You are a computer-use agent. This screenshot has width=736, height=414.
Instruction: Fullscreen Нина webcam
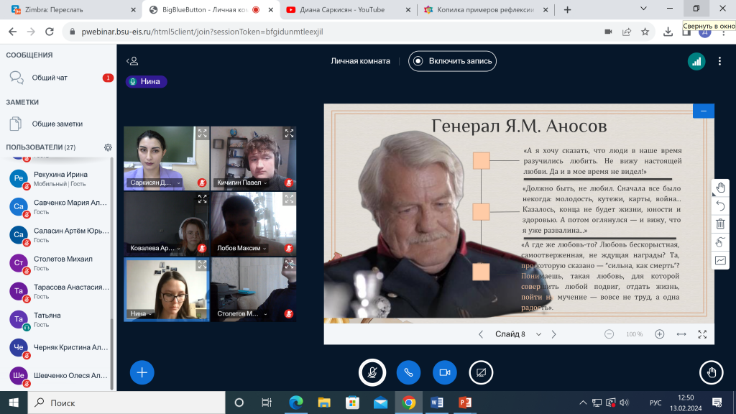coord(202,264)
